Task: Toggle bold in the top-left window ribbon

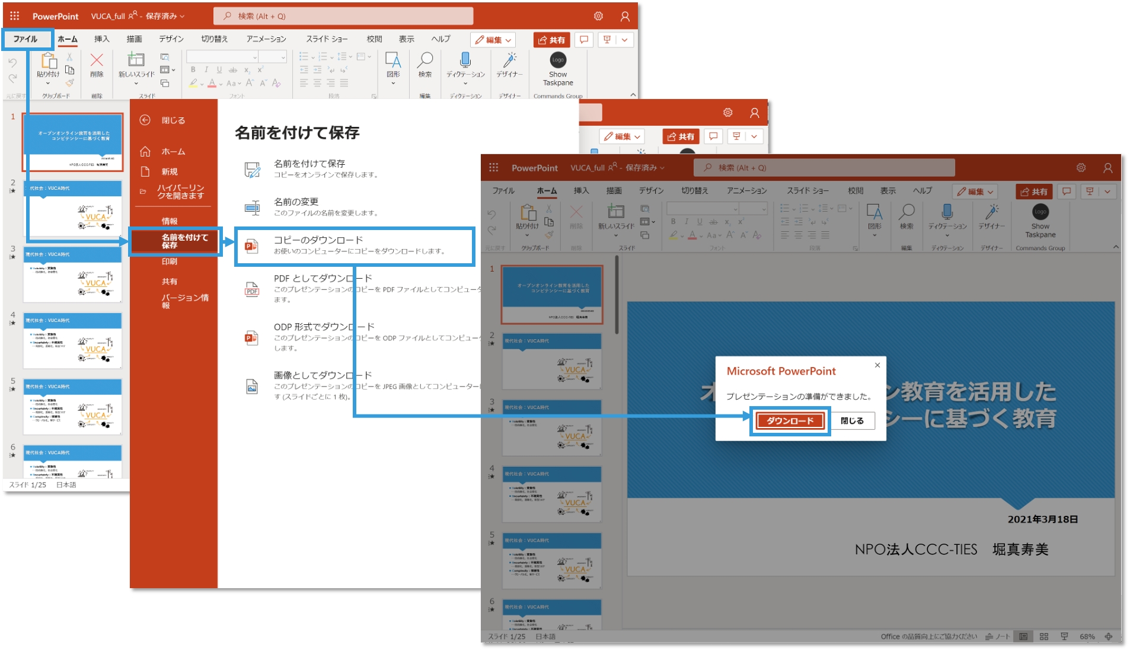Action: pos(193,70)
